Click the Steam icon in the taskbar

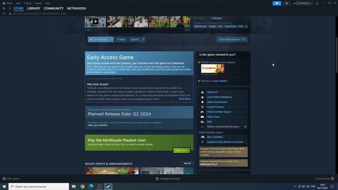(x=108, y=186)
